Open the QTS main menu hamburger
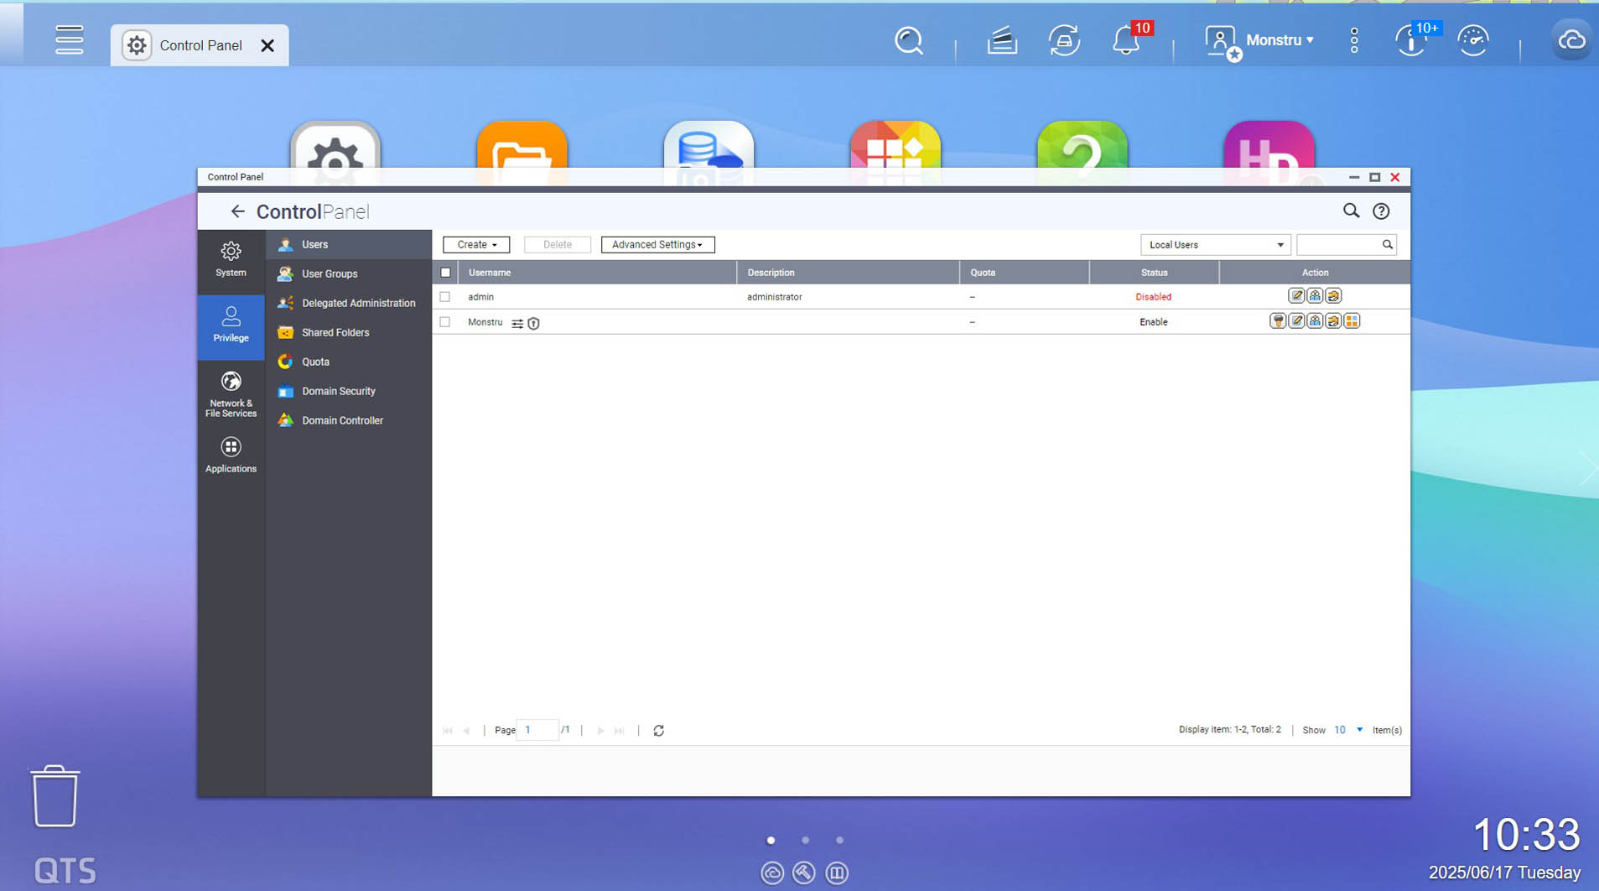The height and width of the screenshot is (891, 1599). pos(70,39)
